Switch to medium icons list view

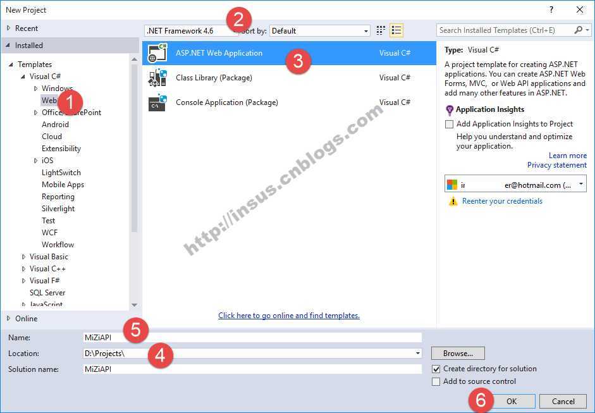396,30
